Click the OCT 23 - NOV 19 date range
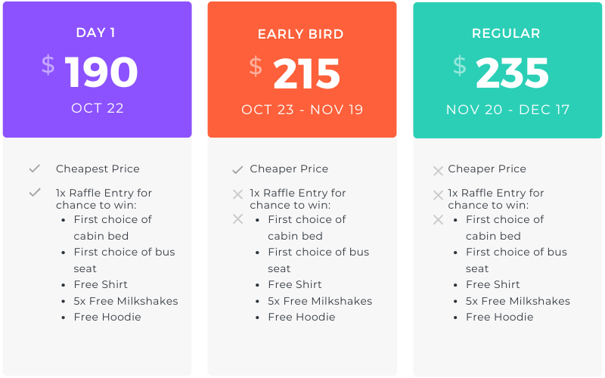 (302, 110)
